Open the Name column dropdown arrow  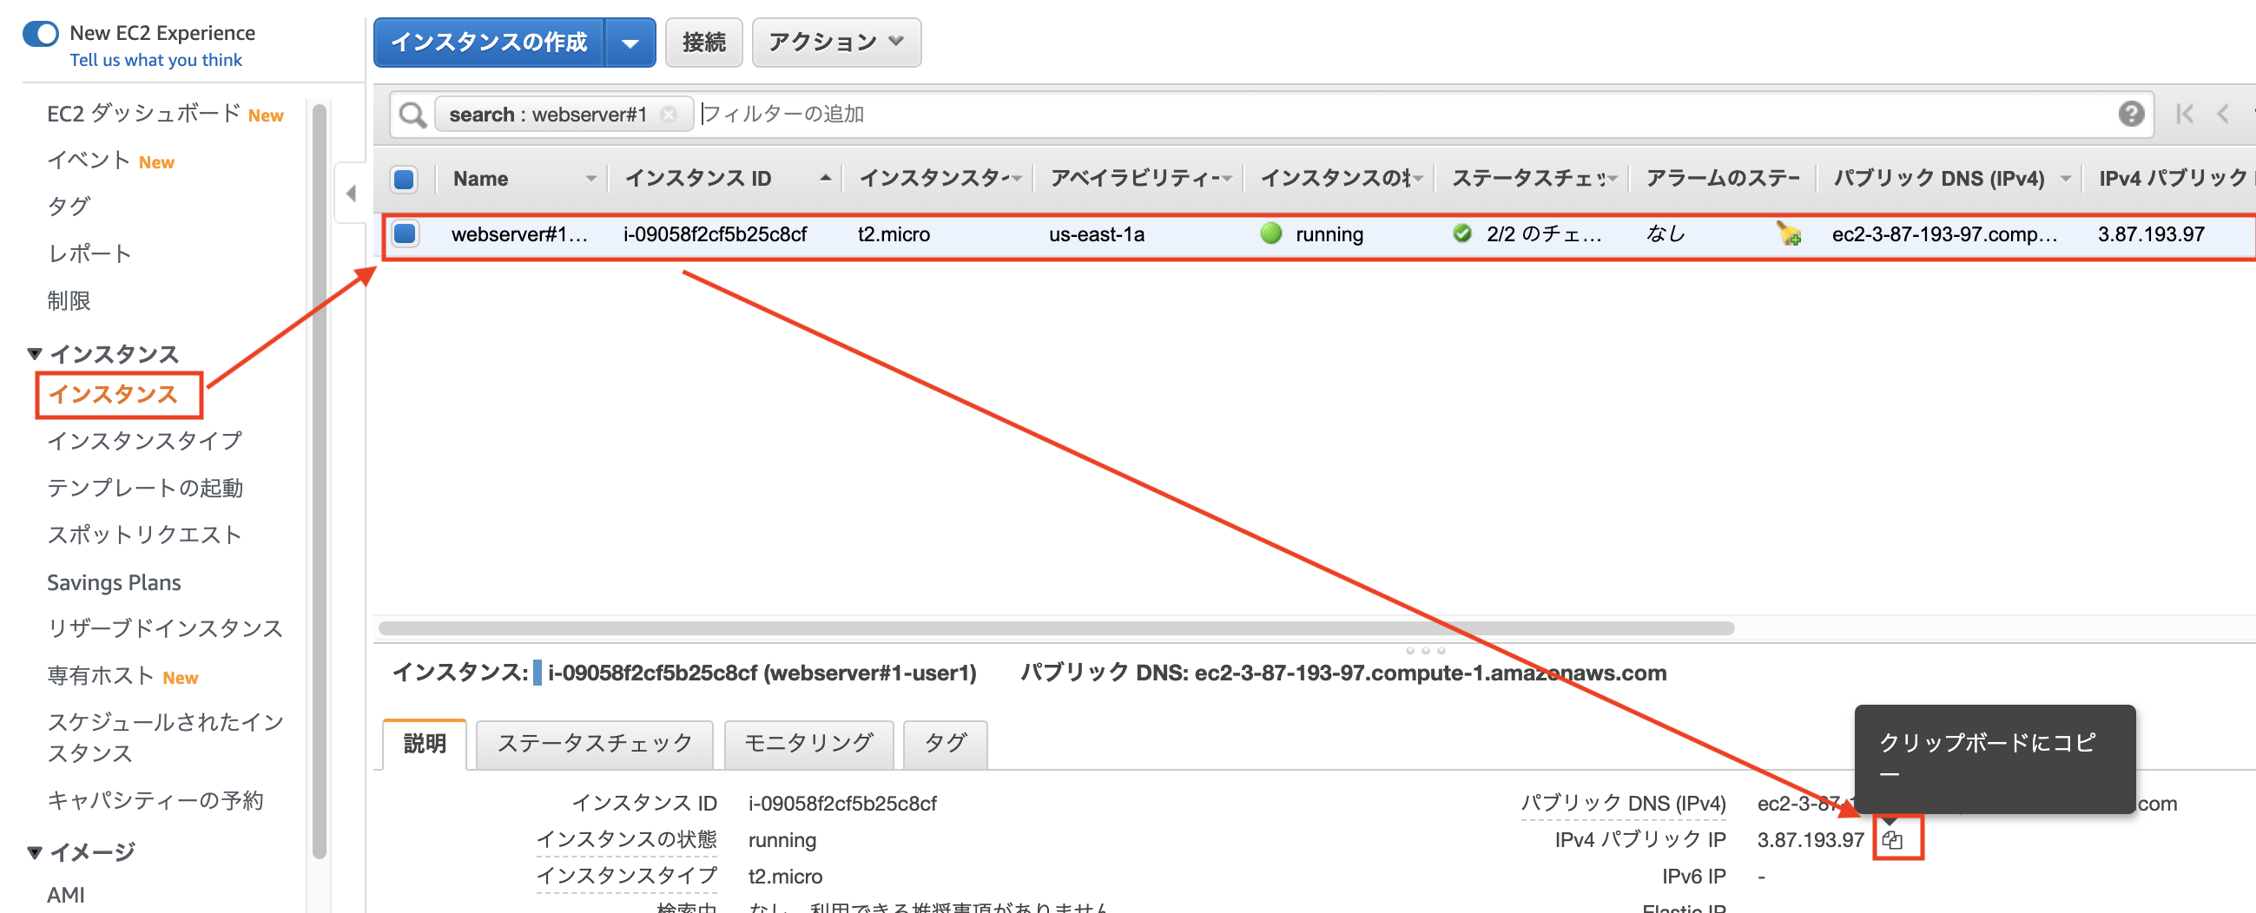pyautogui.click(x=591, y=179)
